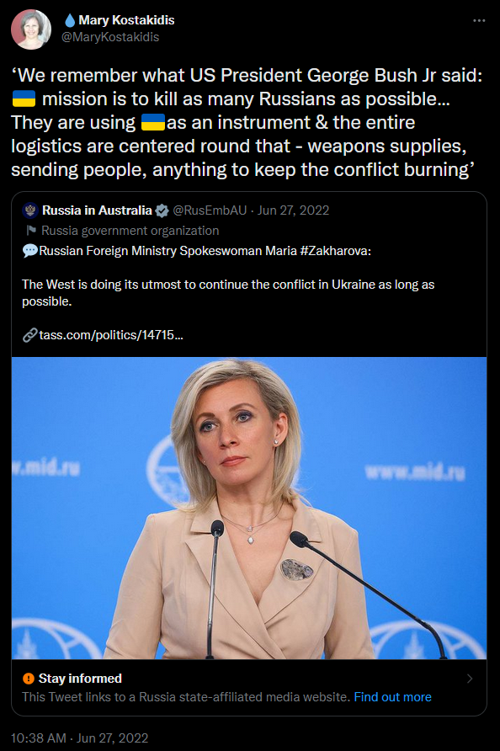Image resolution: width=500 pixels, height=751 pixels.
Task: Click the orange Stay informed warning icon
Action: point(29,679)
